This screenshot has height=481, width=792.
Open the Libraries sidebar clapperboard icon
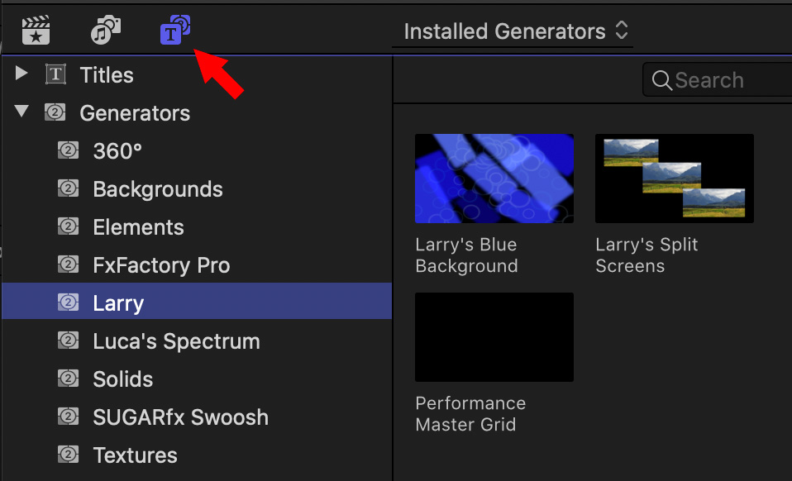[36, 31]
